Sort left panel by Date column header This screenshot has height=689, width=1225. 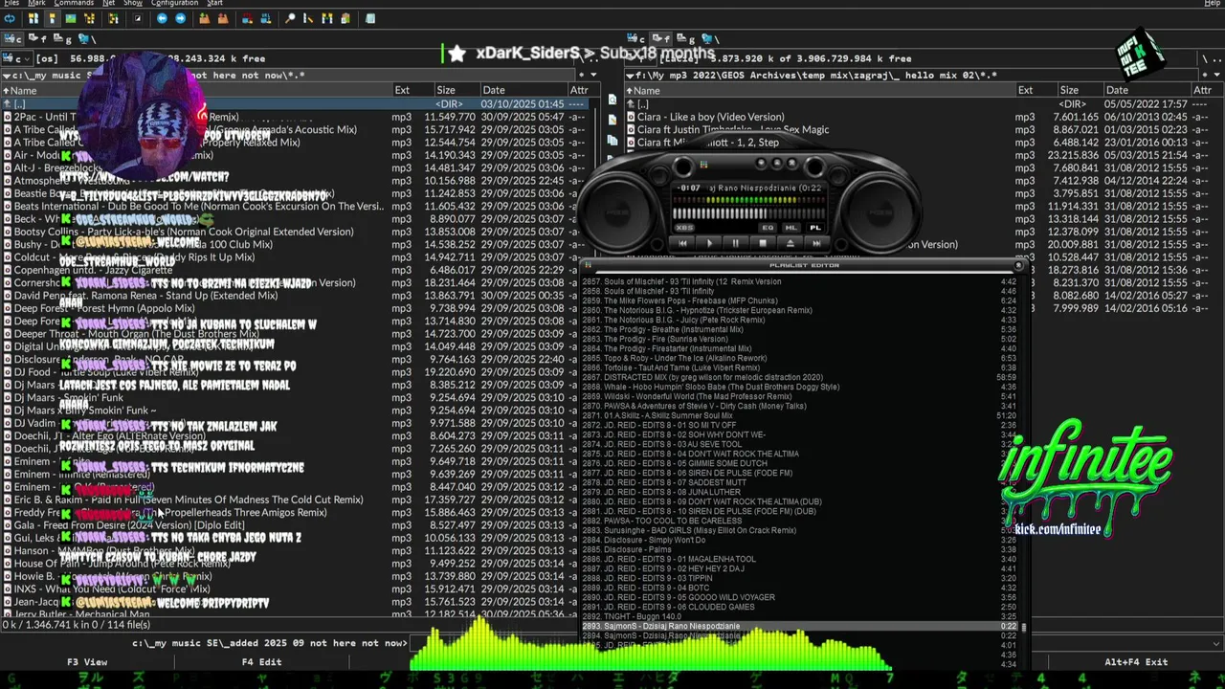point(523,90)
